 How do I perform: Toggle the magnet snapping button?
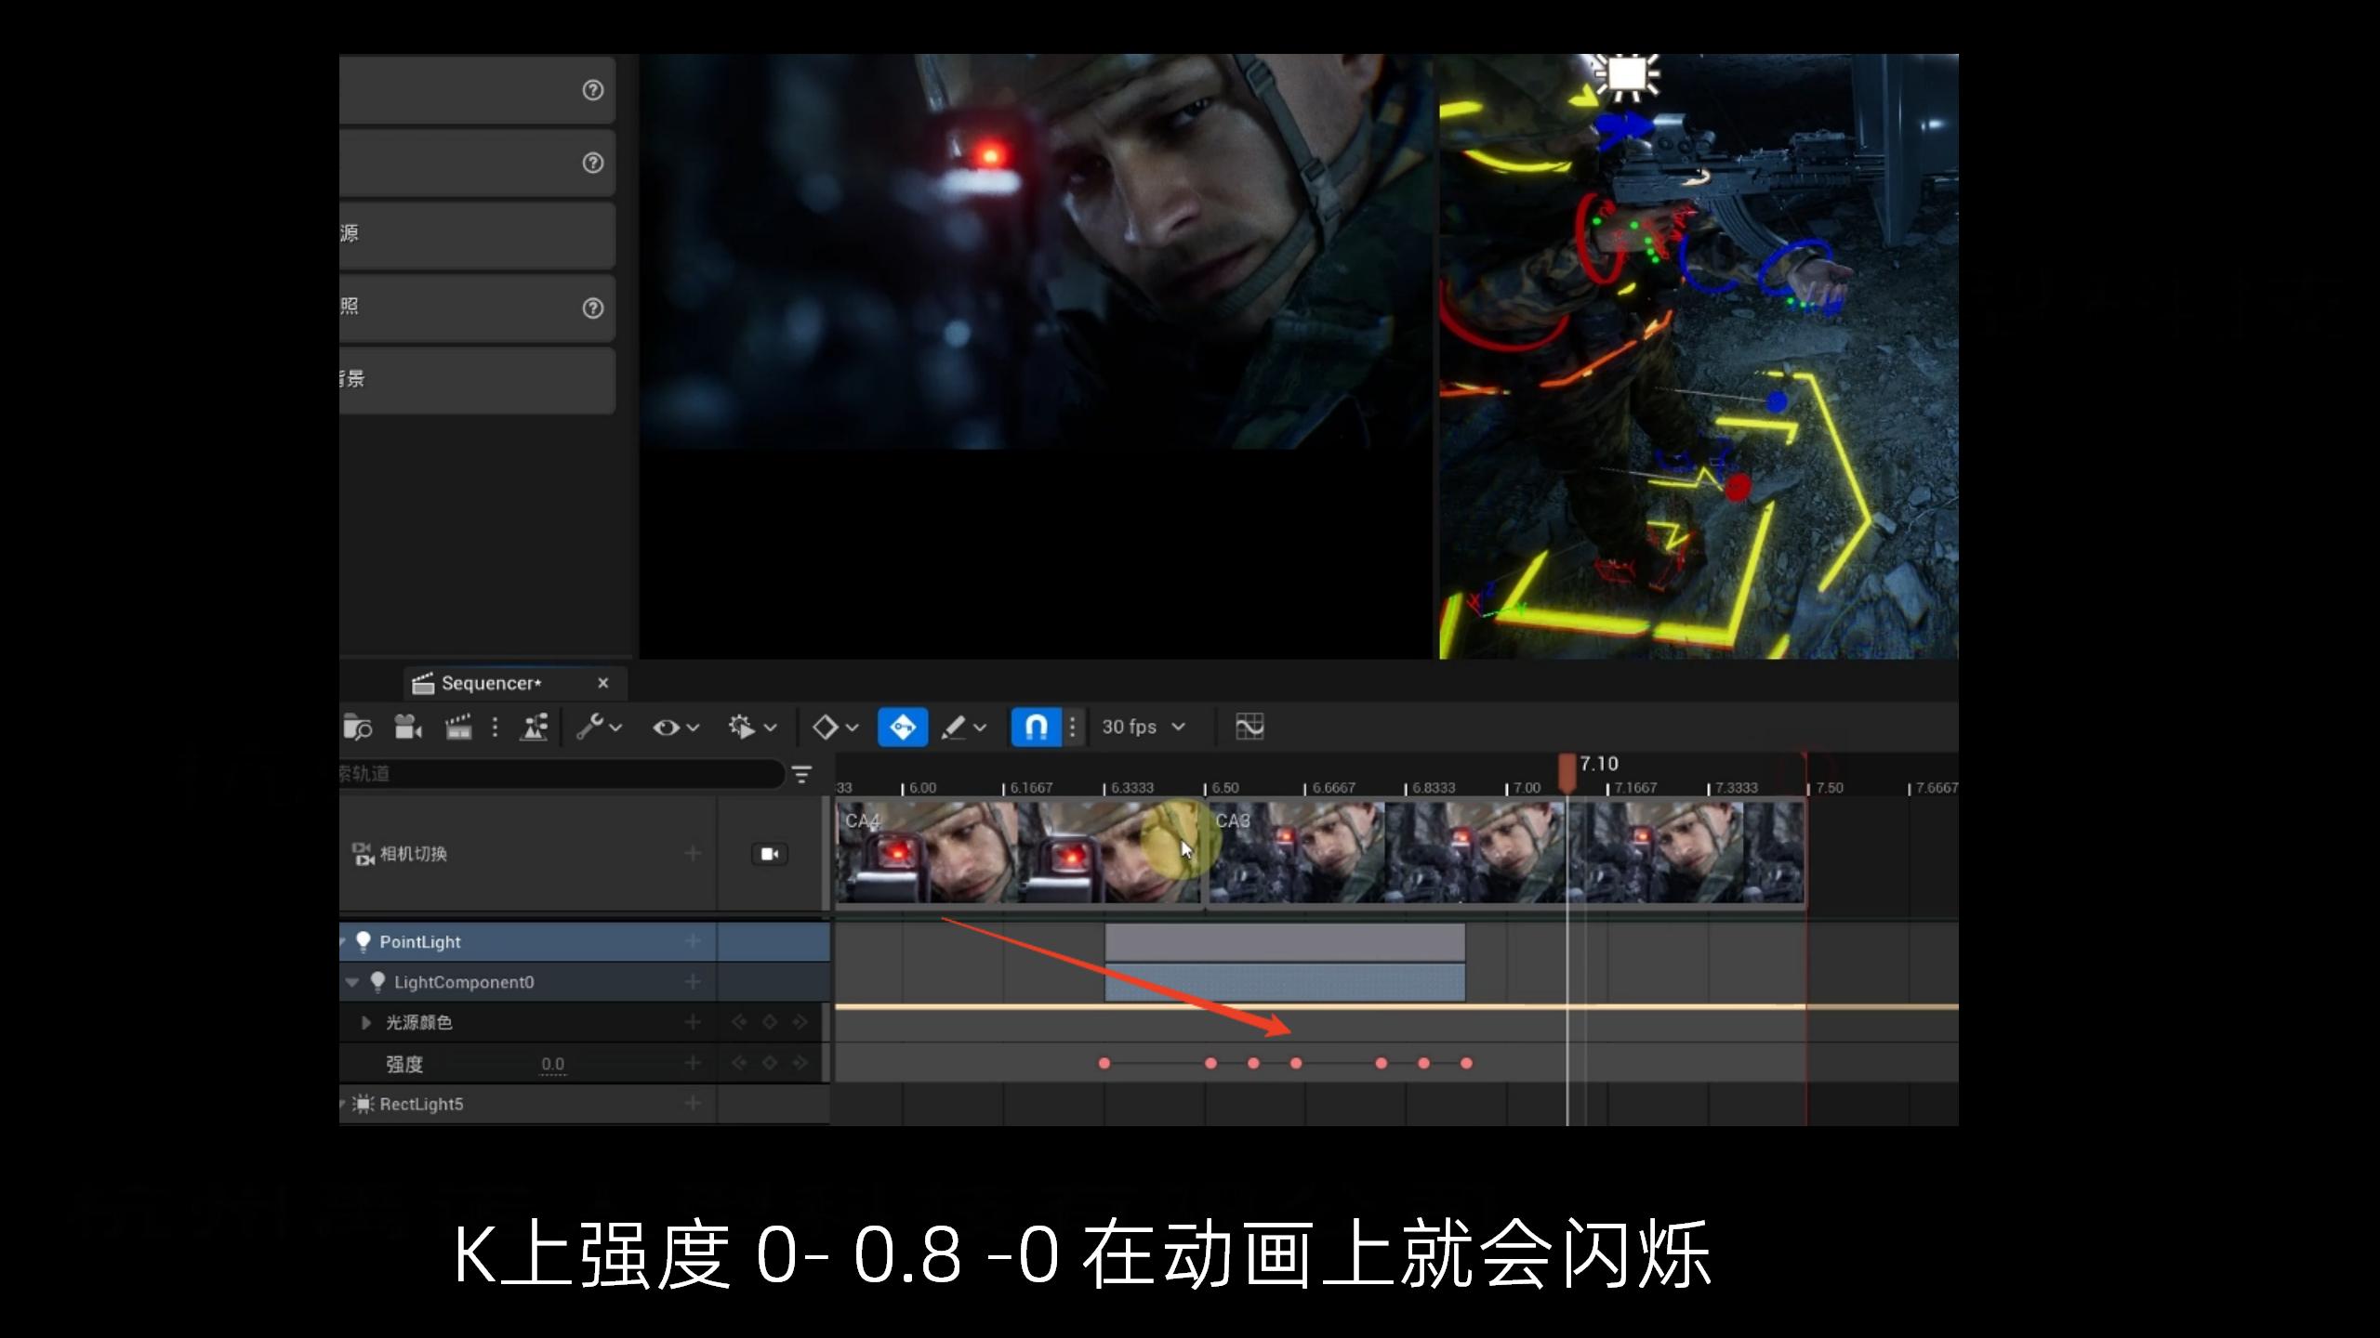(x=1036, y=727)
